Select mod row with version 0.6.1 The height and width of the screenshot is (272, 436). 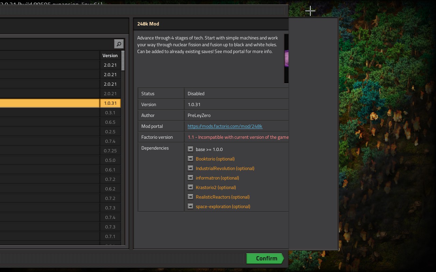(x=60, y=170)
